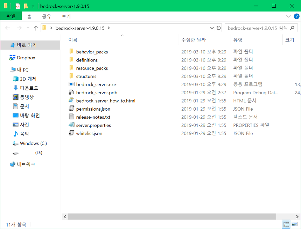
Task: Open Dropbox in the navigation pane
Action: (22, 58)
